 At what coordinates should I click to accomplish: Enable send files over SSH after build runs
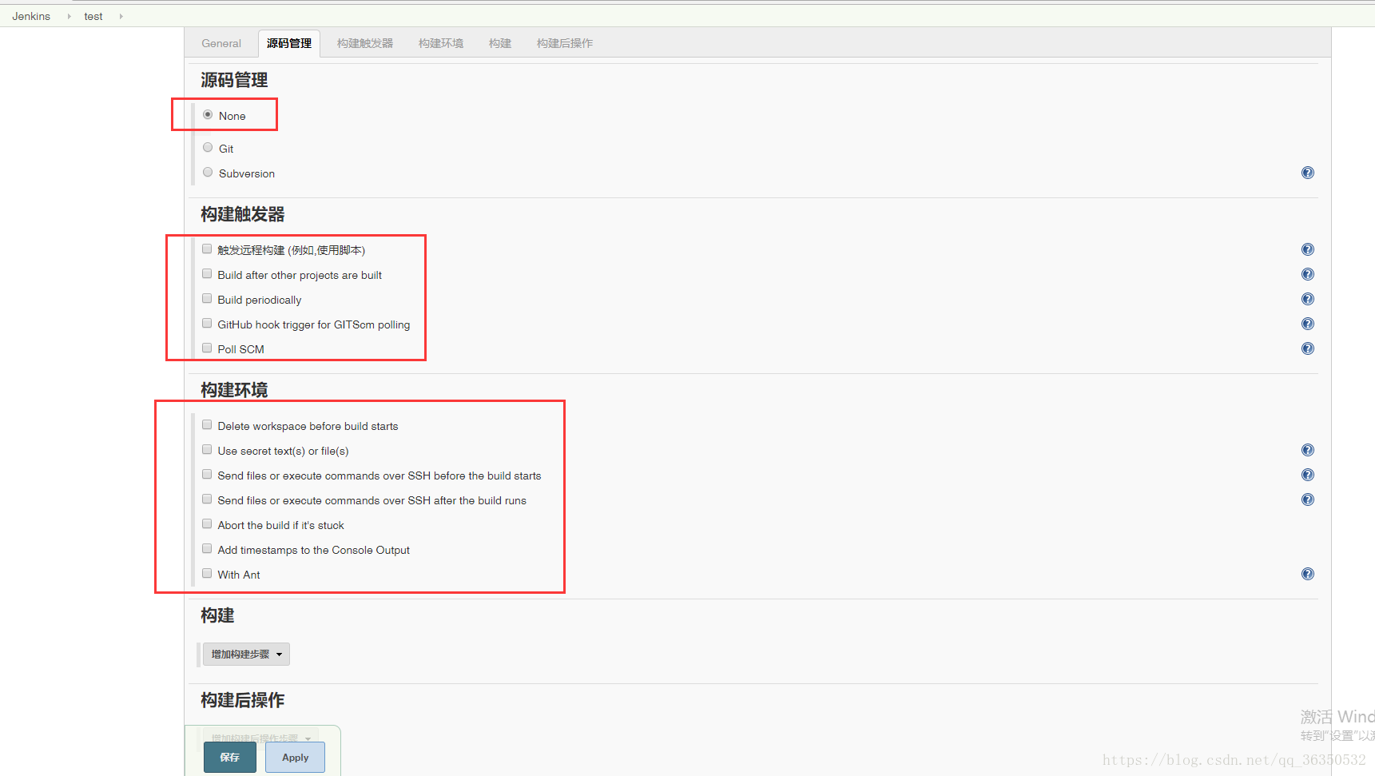pos(207,499)
